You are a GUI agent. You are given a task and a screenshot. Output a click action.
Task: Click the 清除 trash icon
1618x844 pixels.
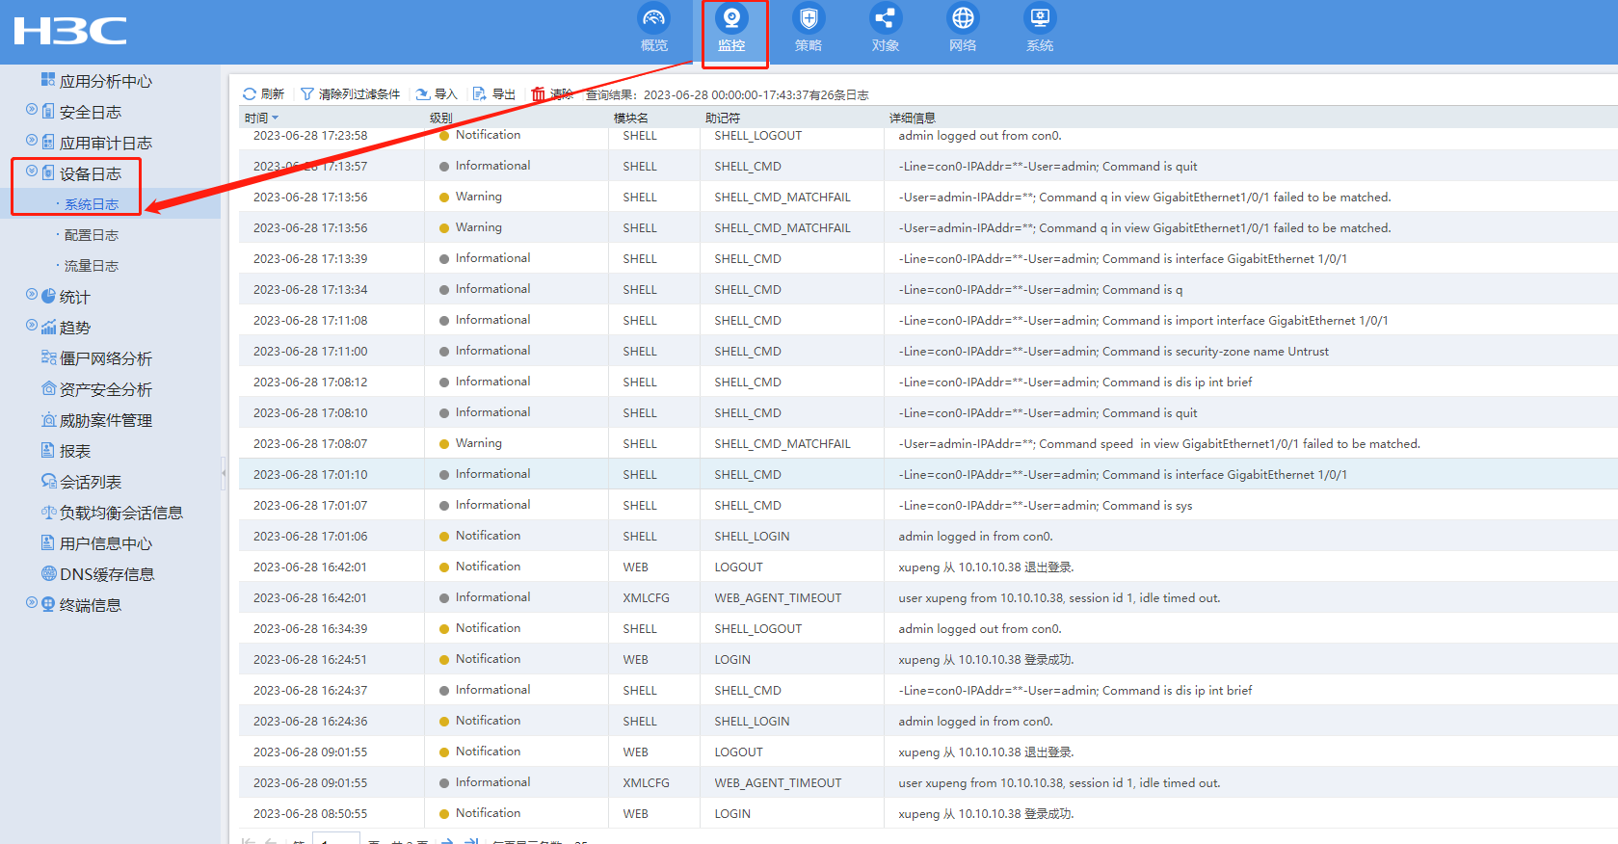click(539, 94)
